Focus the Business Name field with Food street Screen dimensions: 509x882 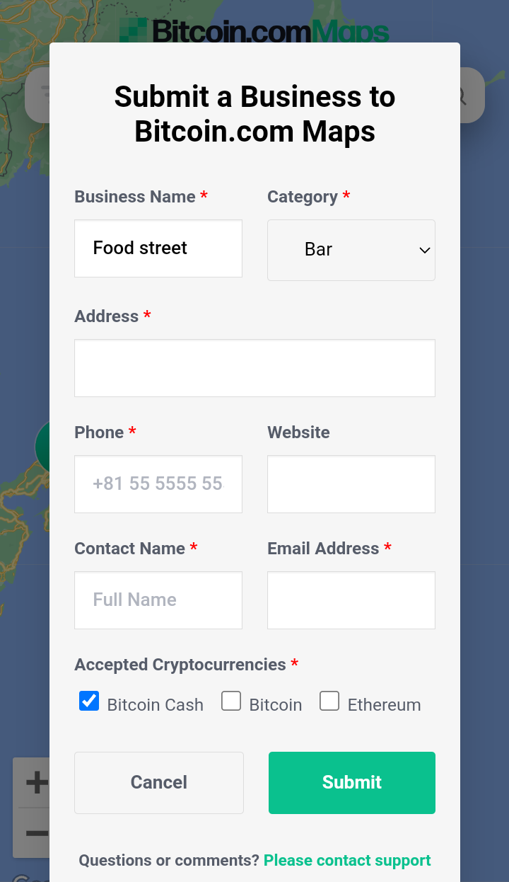click(158, 248)
